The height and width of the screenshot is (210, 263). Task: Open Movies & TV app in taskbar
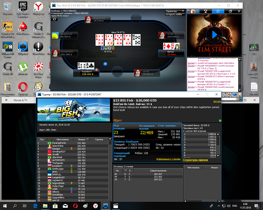click(x=116, y=206)
